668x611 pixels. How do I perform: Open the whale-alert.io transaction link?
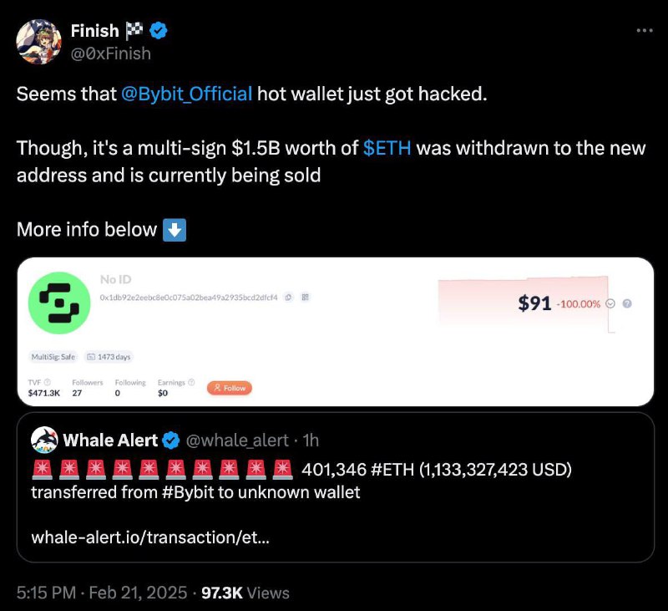point(150,537)
